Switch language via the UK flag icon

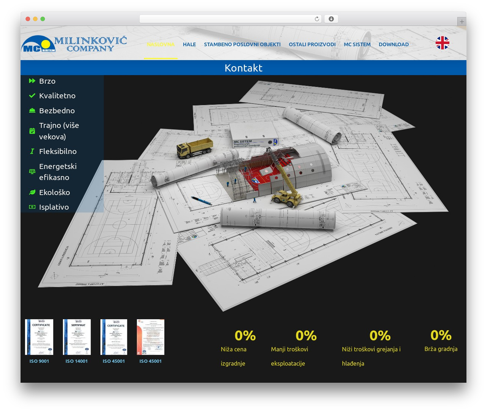coord(442,43)
